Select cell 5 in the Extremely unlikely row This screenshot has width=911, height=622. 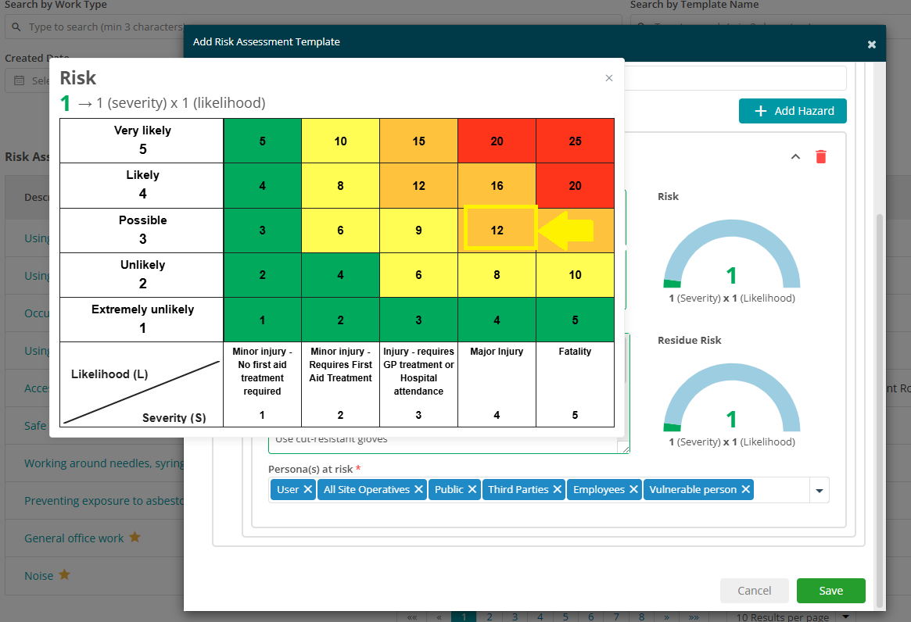pyautogui.click(x=576, y=320)
